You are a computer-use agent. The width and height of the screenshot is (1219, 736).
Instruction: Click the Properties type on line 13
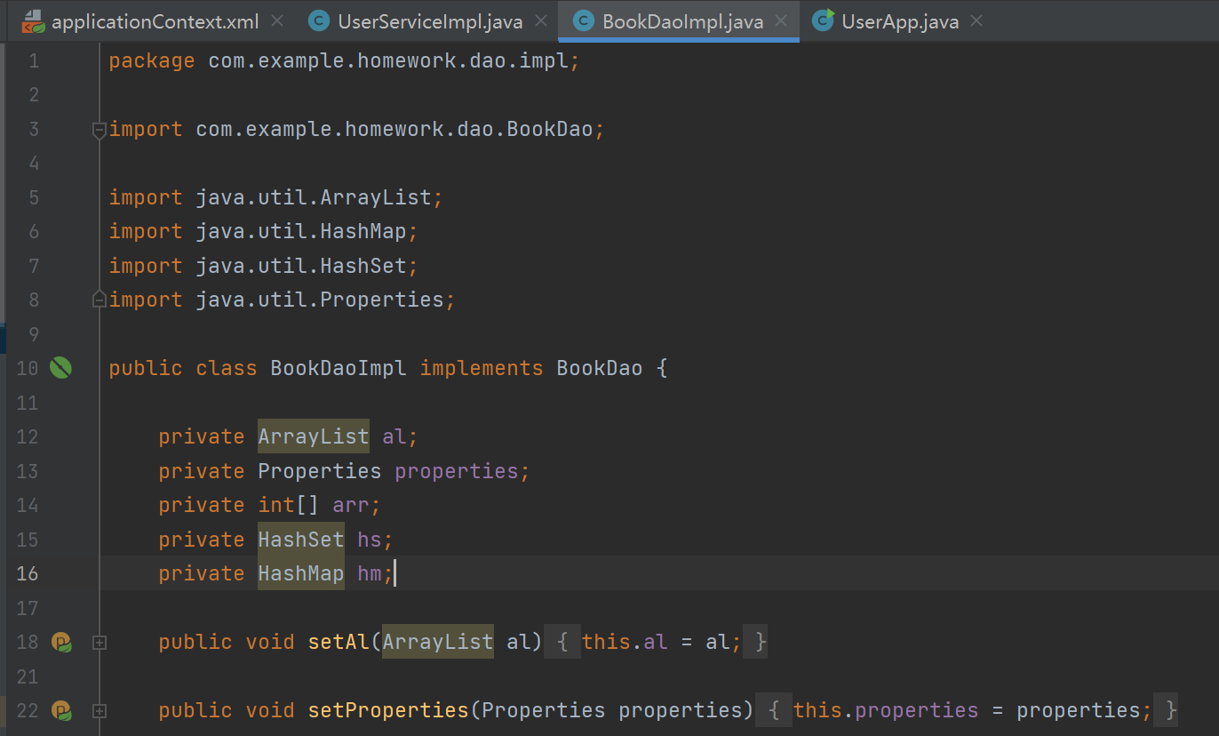[319, 471]
